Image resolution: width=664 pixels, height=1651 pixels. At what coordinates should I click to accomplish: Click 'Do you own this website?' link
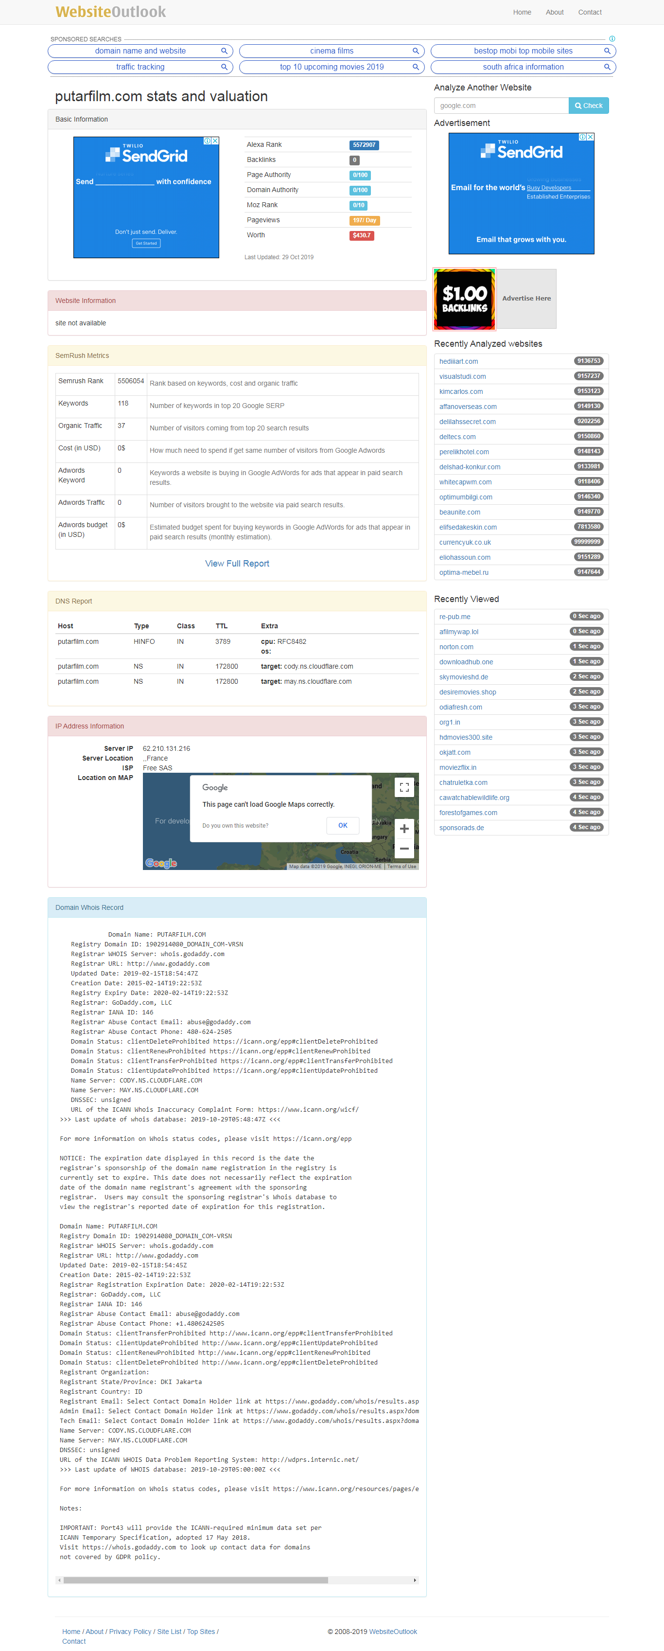click(x=235, y=826)
